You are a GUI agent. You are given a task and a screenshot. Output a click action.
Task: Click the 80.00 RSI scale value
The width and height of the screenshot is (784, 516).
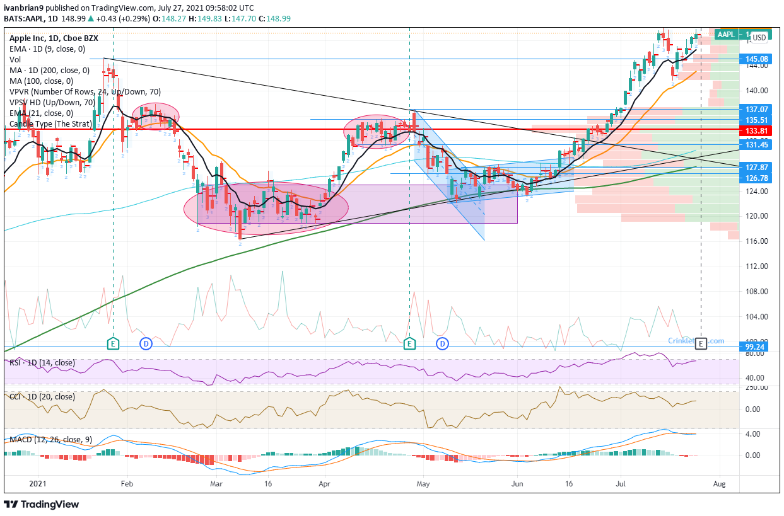coord(756,354)
